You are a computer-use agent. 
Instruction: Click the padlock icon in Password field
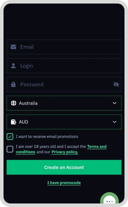pyautogui.click(x=13, y=84)
